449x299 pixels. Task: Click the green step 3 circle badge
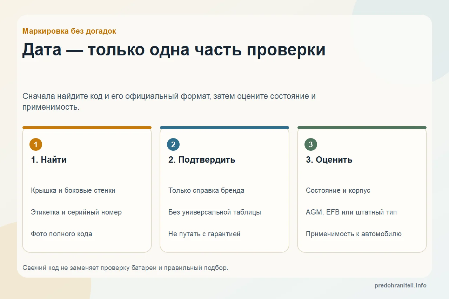[311, 144]
